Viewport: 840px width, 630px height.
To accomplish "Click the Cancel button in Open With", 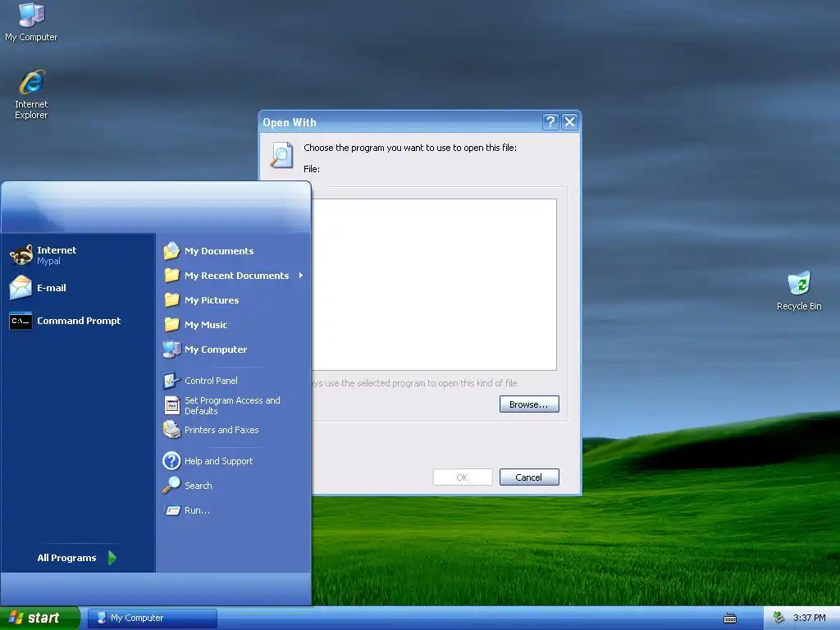I will coord(529,477).
